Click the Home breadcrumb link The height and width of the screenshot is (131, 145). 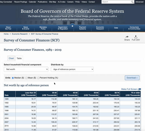(6, 34)
